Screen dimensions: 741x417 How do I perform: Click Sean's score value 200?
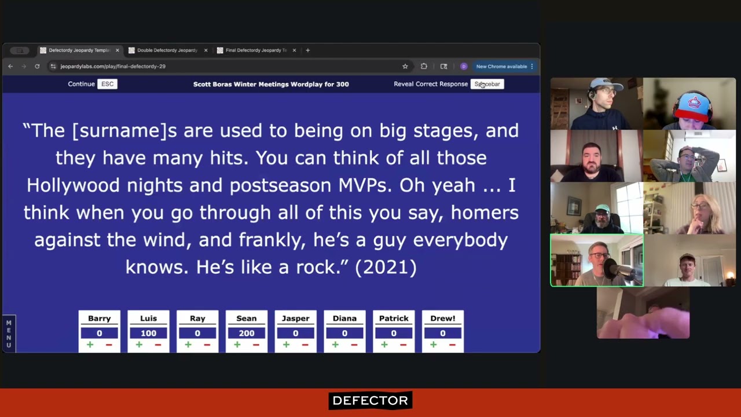click(x=247, y=333)
